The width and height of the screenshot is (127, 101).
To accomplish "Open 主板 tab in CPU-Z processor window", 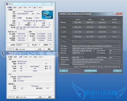I will click(x=20, y=8).
